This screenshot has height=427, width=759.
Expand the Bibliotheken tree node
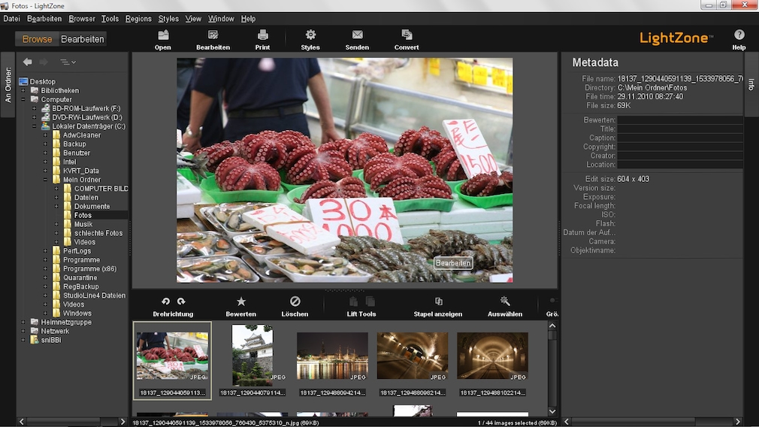click(23, 90)
